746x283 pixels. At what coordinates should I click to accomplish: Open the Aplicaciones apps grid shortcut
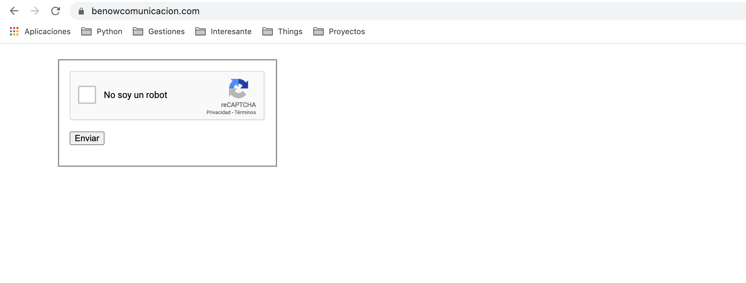coord(40,31)
